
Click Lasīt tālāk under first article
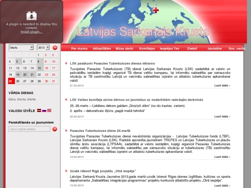(x=222, y=85)
